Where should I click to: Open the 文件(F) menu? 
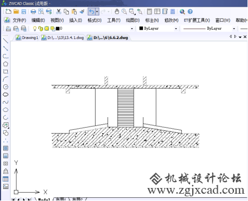(x=19, y=20)
